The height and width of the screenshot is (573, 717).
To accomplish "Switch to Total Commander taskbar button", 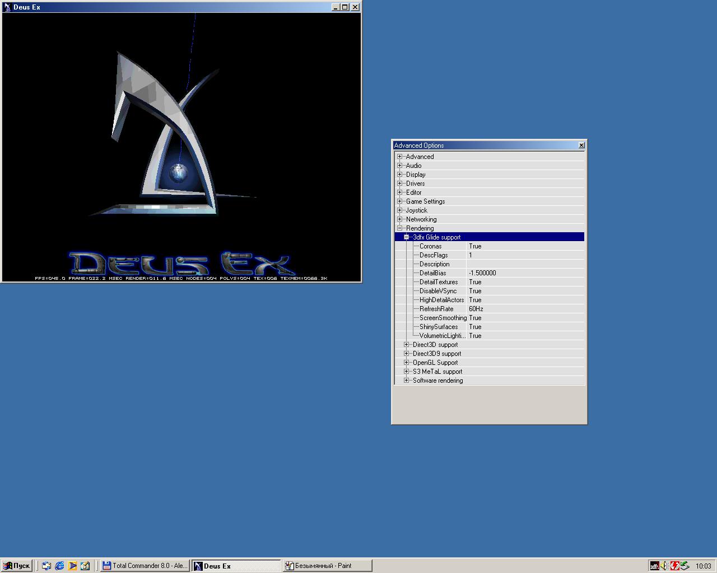I will click(144, 566).
